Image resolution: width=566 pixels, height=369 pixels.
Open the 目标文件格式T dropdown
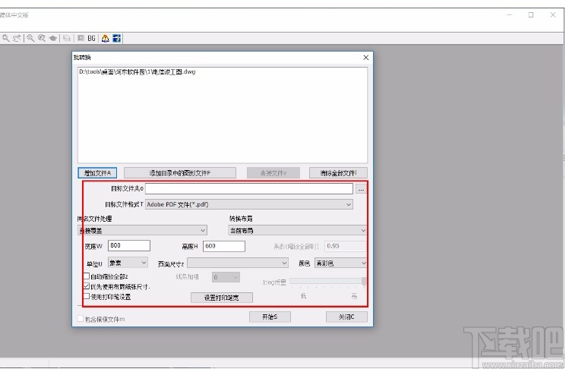(249, 204)
